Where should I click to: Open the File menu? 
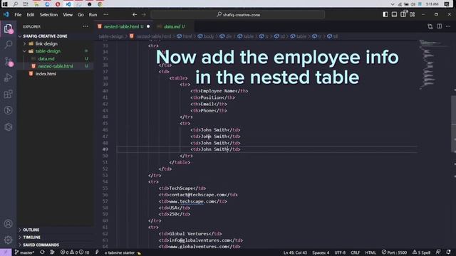(x=18, y=14)
